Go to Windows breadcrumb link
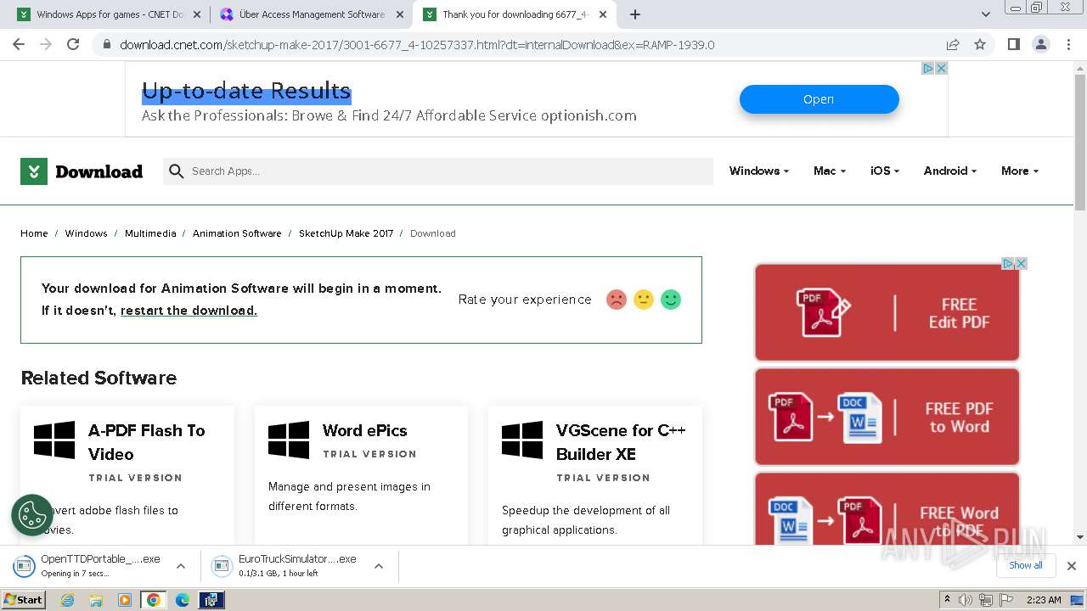The image size is (1087, 611). tap(87, 233)
